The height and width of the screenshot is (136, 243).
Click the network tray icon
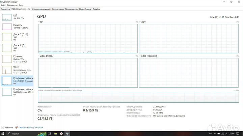[x=222, y=134]
